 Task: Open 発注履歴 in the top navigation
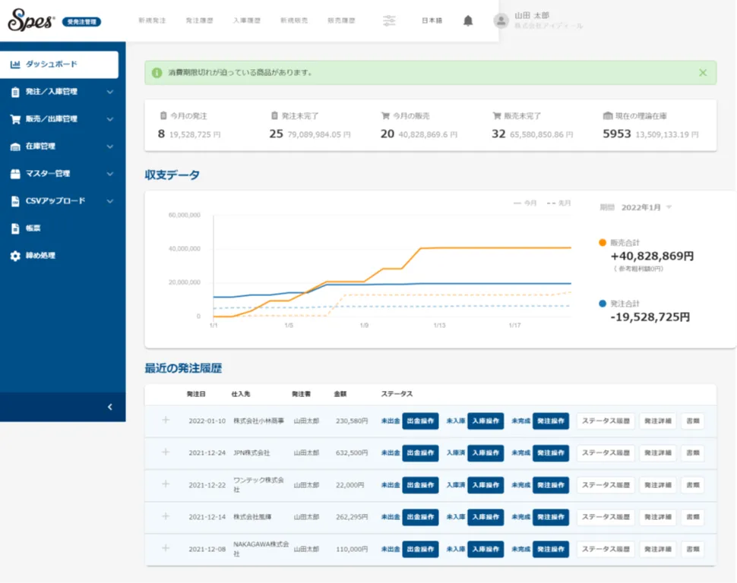(x=198, y=20)
